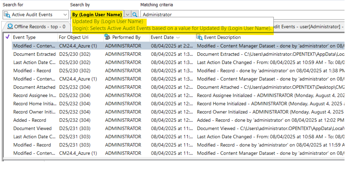Click Last Action Date description from 10:58 AM
The height and width of the screenshot is (169, 346).
point(271,137)
